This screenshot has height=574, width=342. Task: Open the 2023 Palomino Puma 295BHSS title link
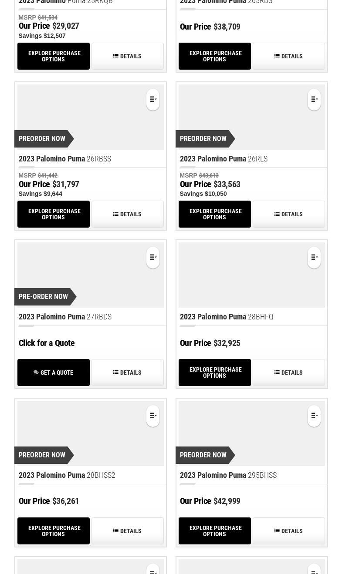coord(228,475)
